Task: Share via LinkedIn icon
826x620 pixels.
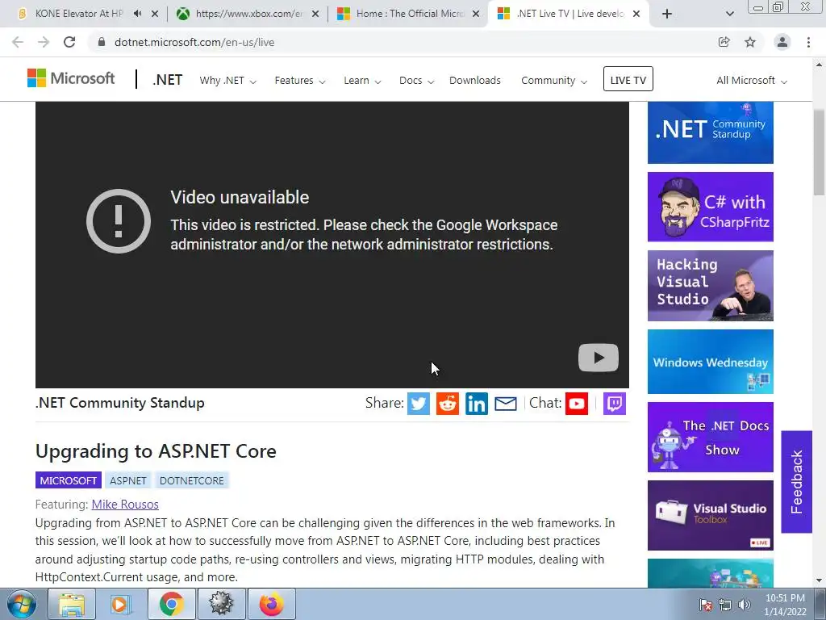Action: click(476, 404)
